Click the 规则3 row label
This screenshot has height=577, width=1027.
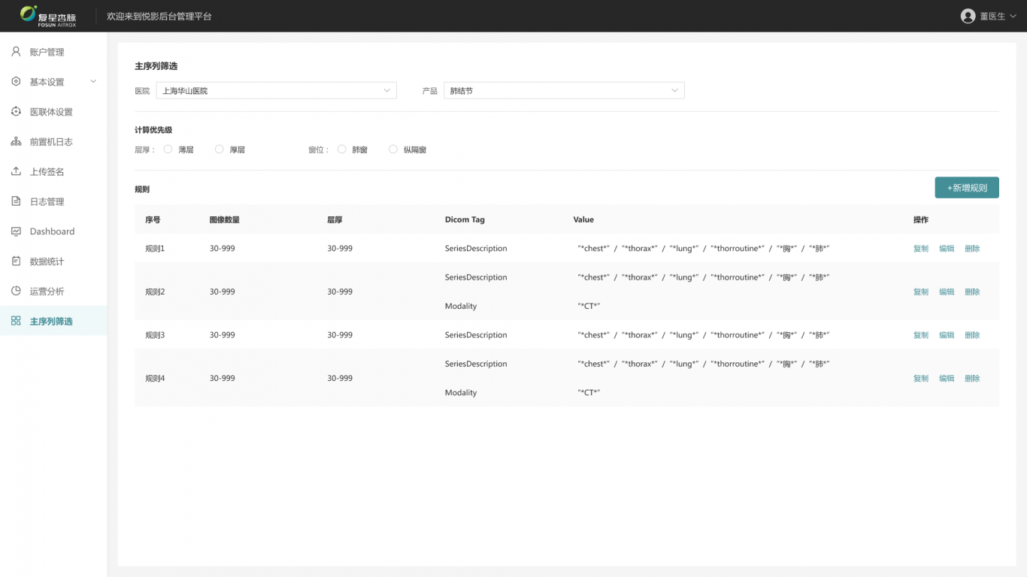(x=155, y=335)
